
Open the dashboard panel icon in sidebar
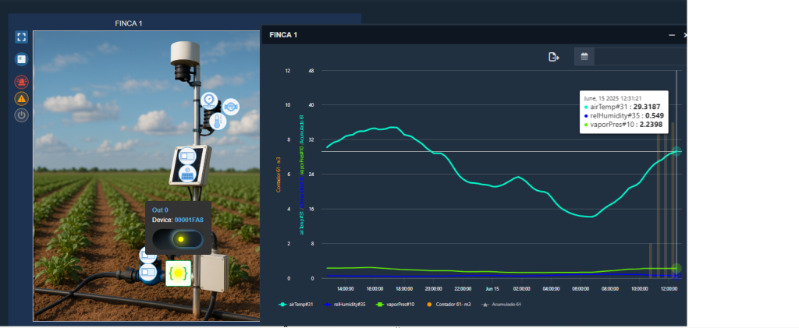click(22, 59)
